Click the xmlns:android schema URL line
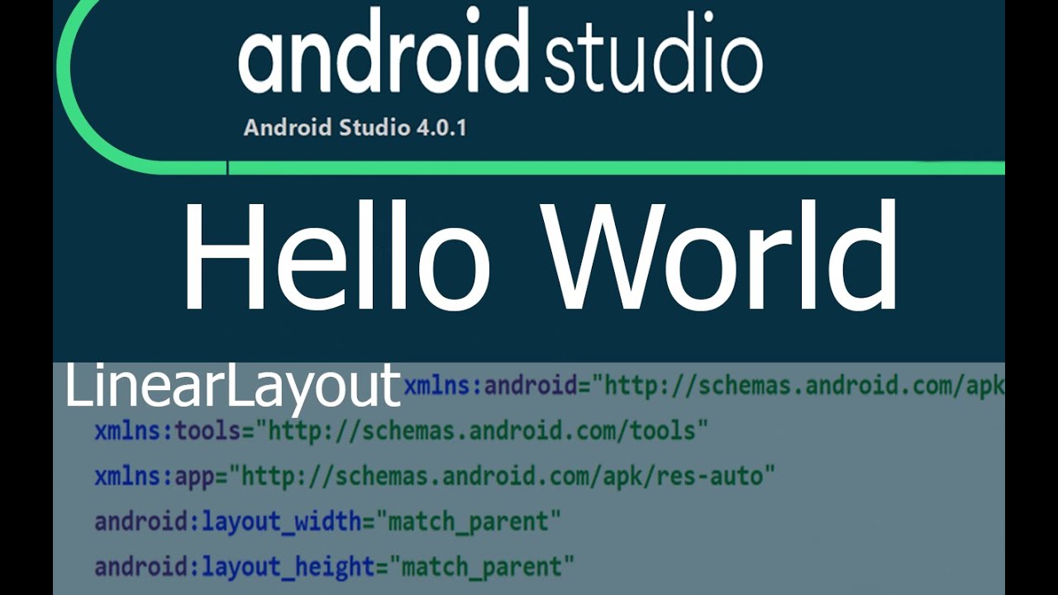This screenshot has height=595, width=1058. [703, 386]
